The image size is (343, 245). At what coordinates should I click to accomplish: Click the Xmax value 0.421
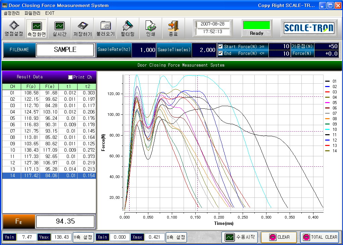click(x=154, y=237)
